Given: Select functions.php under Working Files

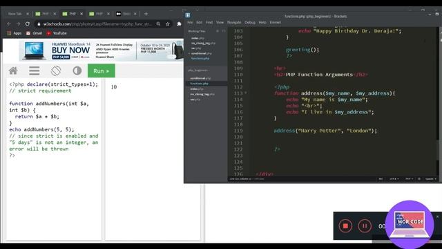Looking at the screenshot, I should click(x=200, y=58).
